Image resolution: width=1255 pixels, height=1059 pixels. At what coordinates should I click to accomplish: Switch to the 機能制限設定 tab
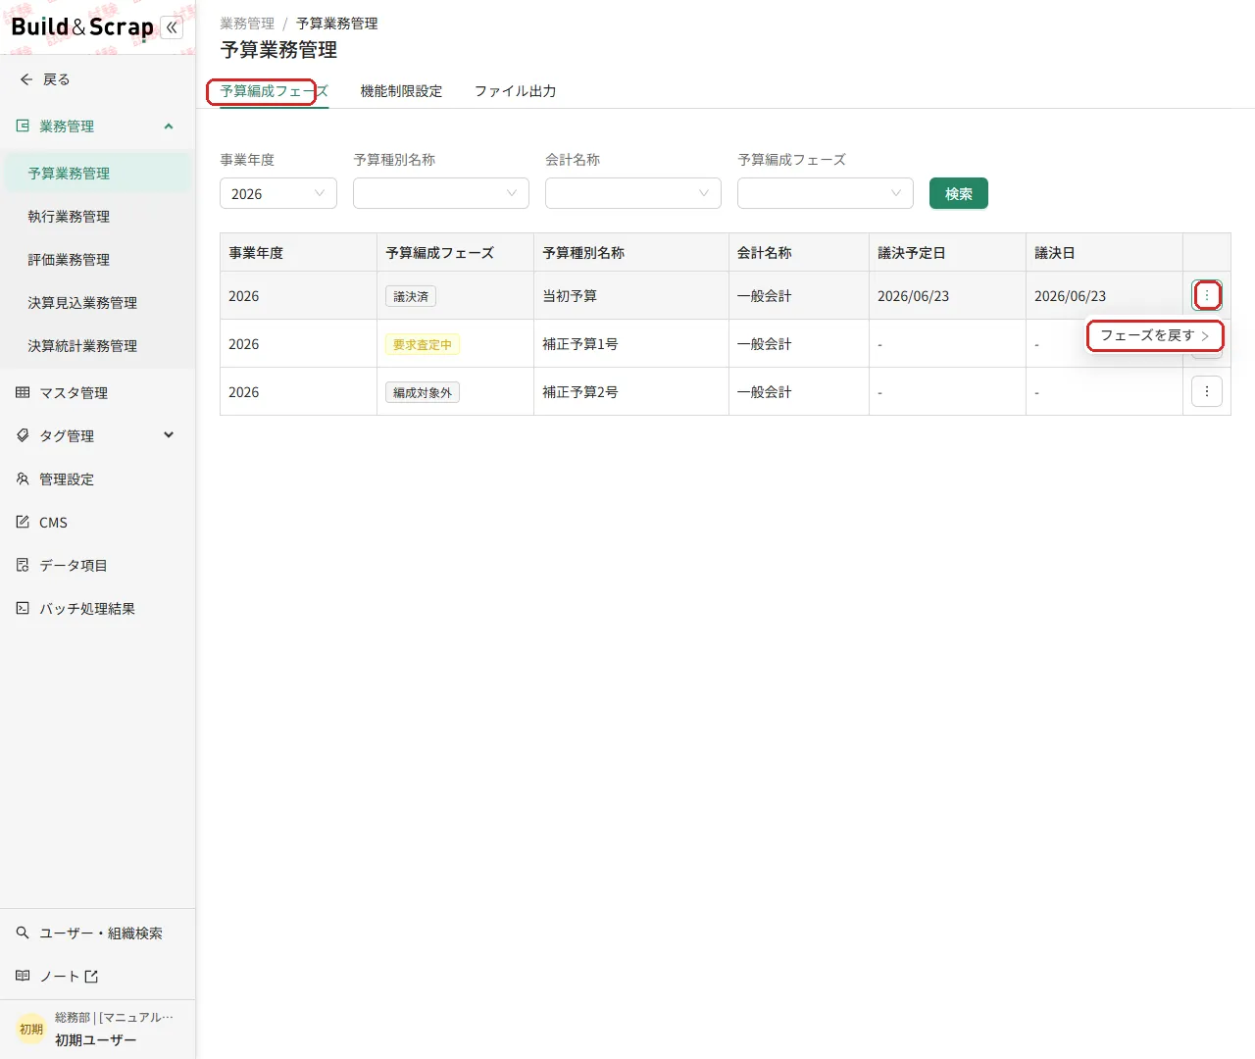point(401,91)
